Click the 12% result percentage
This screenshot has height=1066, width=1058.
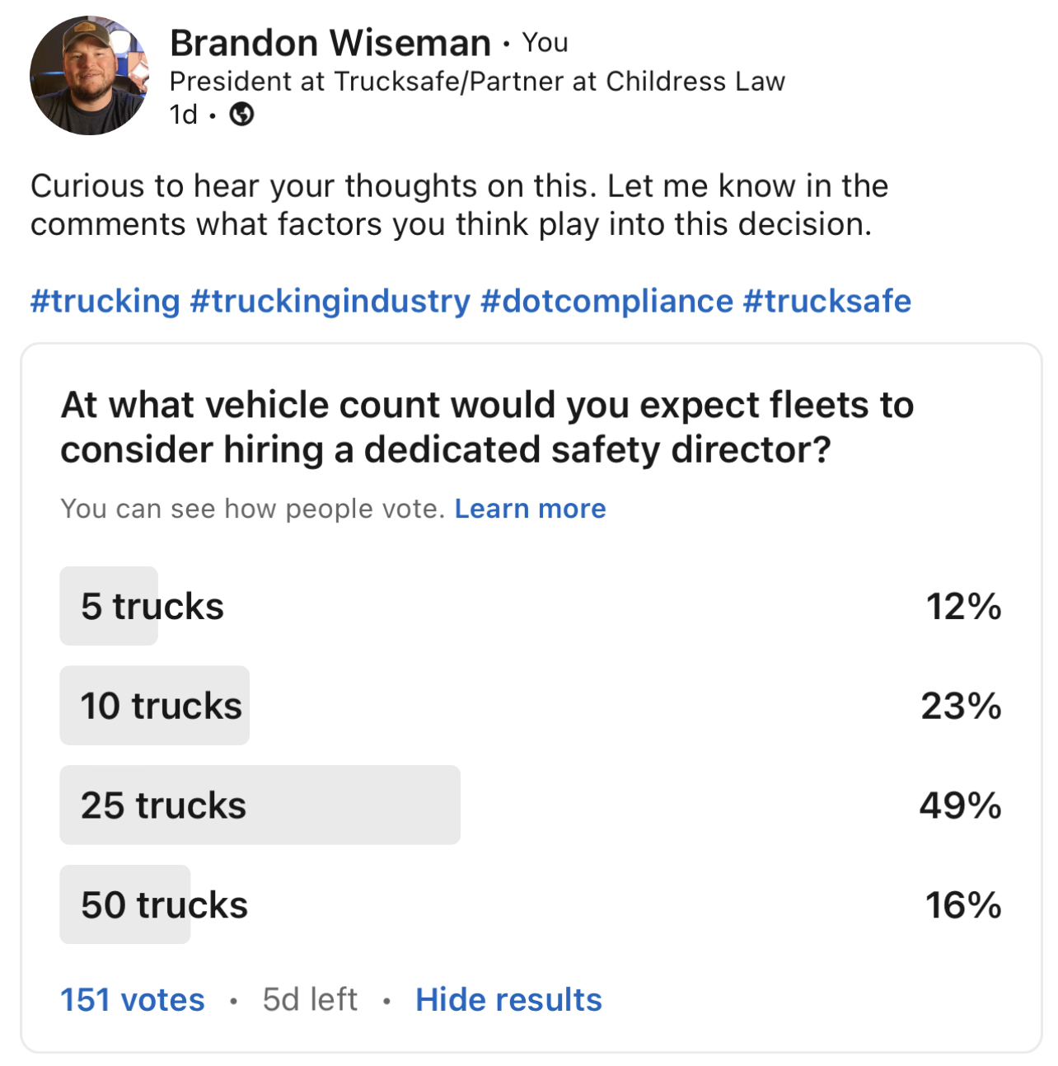(x=963, y=606)
